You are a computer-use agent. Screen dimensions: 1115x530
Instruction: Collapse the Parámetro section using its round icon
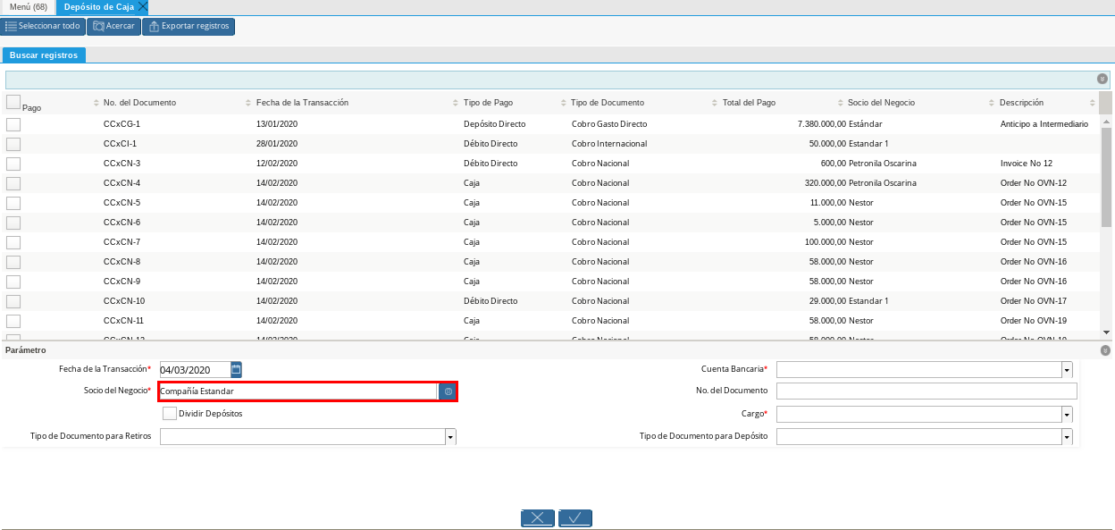click(1105, 351)
